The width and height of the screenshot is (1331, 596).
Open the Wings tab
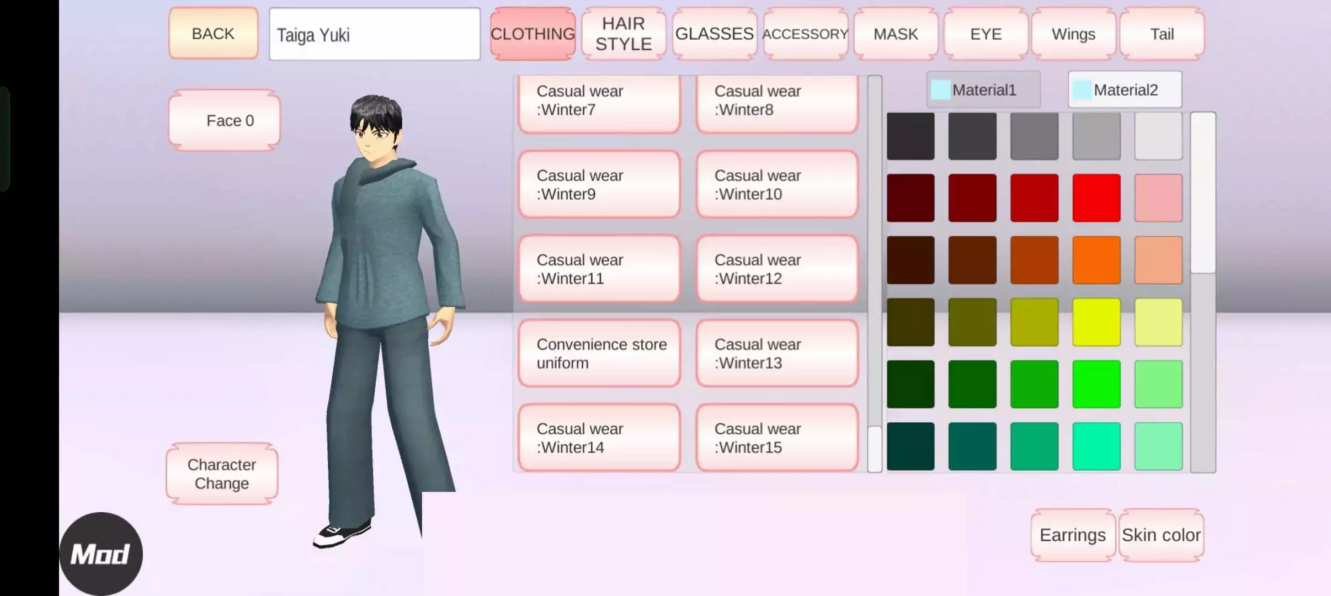pos(1073,34)
